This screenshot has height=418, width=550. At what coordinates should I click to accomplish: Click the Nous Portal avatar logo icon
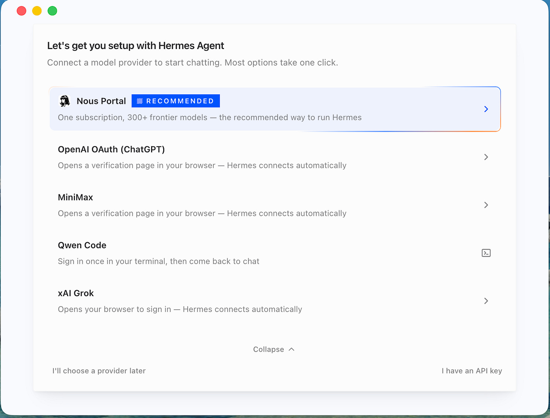pyautogui.click(x=65, y=101)
